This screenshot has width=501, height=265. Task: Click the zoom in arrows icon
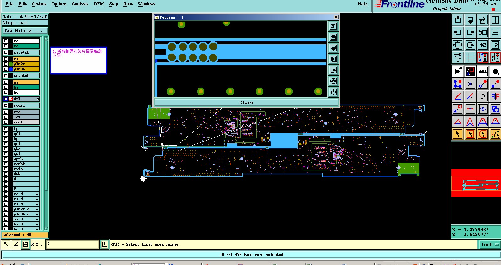[x=470, y=45]
